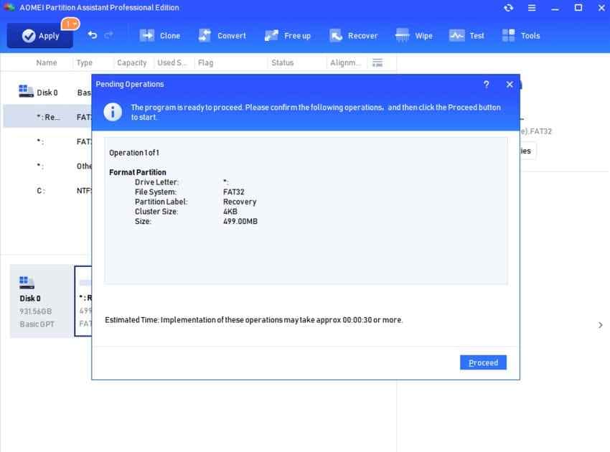
Task: Open the Clone tool
Action: tap(160, 36)
